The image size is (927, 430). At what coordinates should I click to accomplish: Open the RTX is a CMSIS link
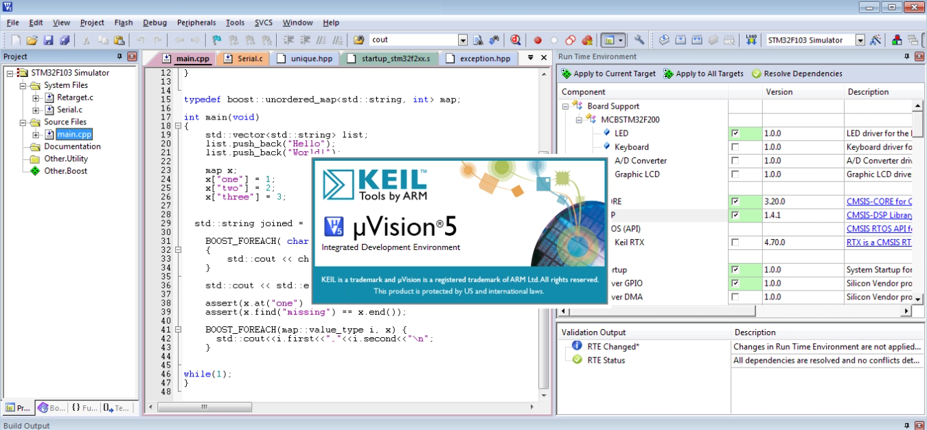pyautogui.click(x=879, y=242)
